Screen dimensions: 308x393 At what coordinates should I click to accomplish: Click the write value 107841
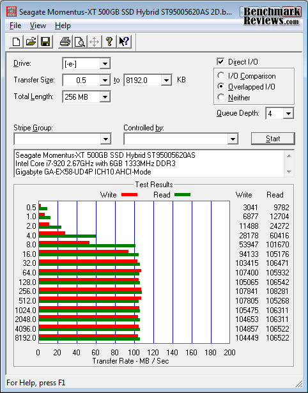(247, 291)
